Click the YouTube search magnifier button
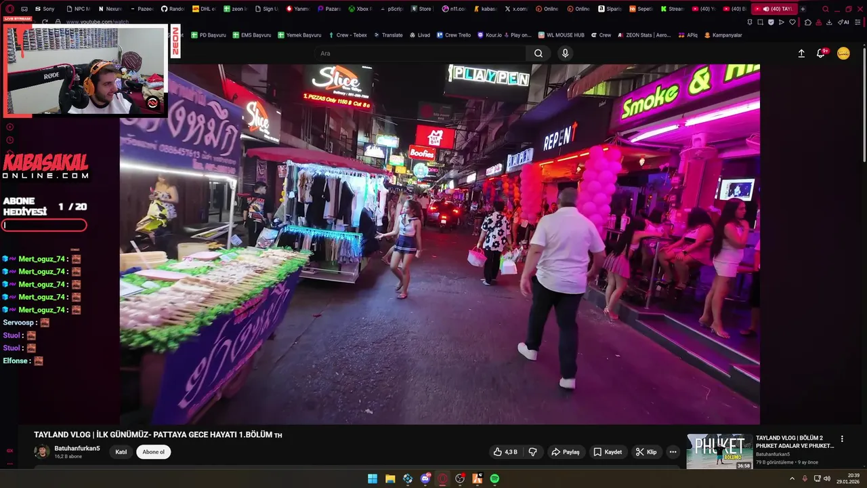This screenshot has height=488, width=867. [538, 54]
